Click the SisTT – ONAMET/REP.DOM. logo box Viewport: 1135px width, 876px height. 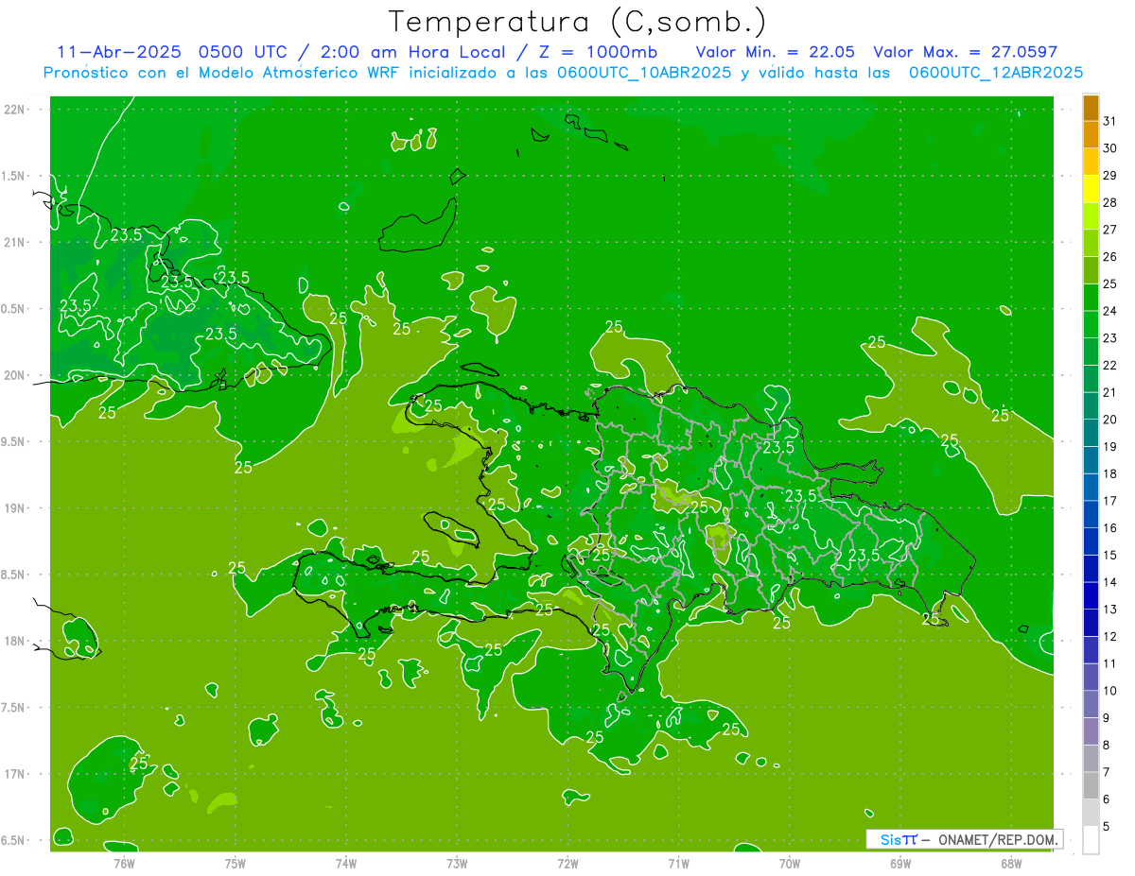coord(964,839)
